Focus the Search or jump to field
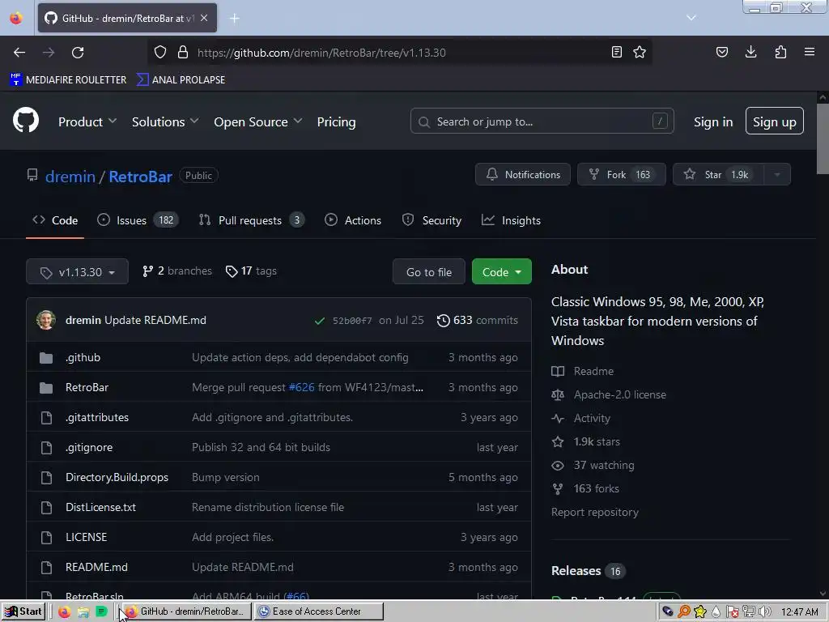Screen dimensions: 829x622 point(542,121)
